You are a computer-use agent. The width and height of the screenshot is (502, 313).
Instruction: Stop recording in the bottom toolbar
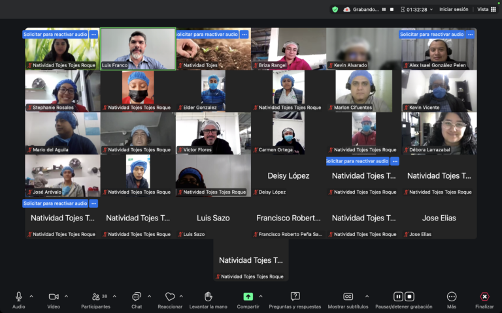coord(409,297)
